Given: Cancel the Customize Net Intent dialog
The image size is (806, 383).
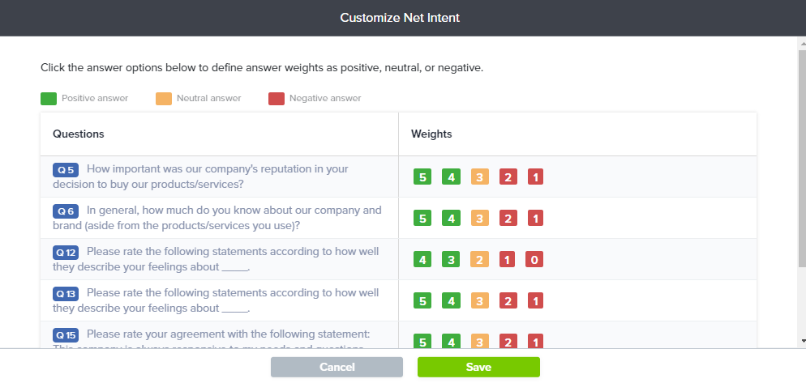Looking at the screenshot, I should [x=337, y=367].
